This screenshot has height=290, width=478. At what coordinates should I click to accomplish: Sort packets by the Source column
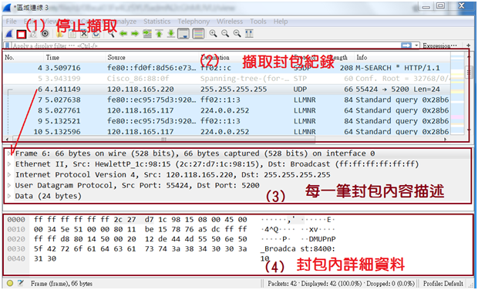[152, 57]
